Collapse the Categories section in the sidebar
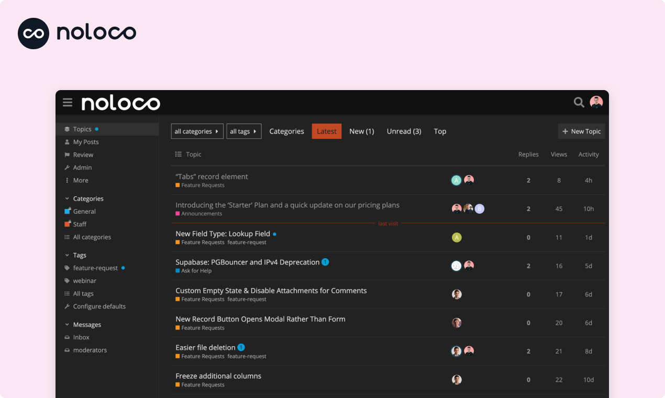The height and width of the screenshot is (398, 665). pyautogui.click(x=66, y=198)
